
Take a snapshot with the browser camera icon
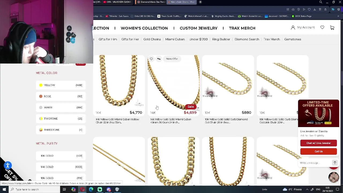click(293, 9)
